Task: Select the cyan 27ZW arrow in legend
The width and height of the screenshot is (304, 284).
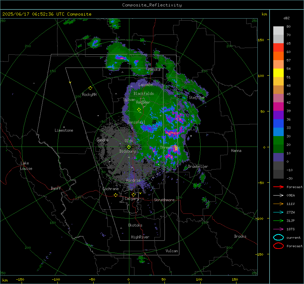Action: [x=278, y=212]
